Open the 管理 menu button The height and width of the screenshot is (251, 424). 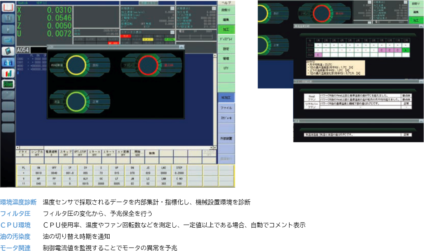(x=226, y=58)
